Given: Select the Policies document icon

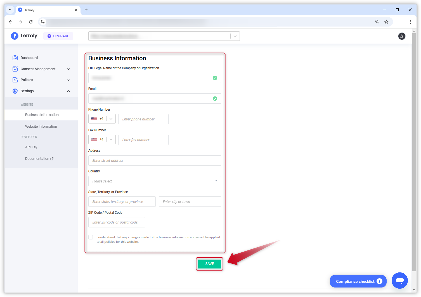Looking at the screenshot, I should point(15,80).
